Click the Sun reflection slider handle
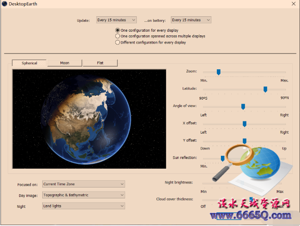The height and width of the screenshot is (226, 300). pos(223,159)
